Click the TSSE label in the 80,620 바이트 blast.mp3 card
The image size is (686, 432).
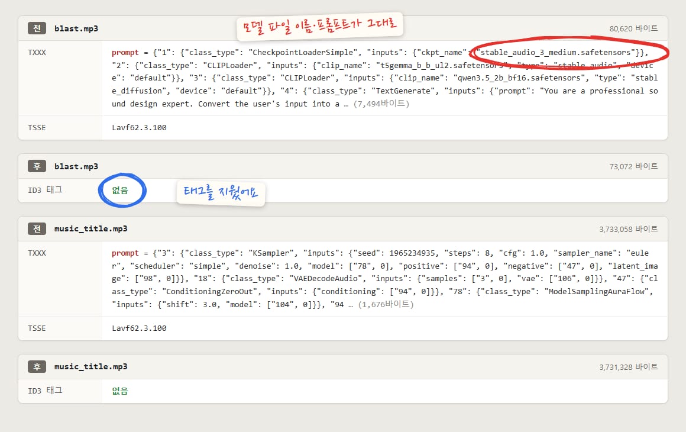click(37, 128)
